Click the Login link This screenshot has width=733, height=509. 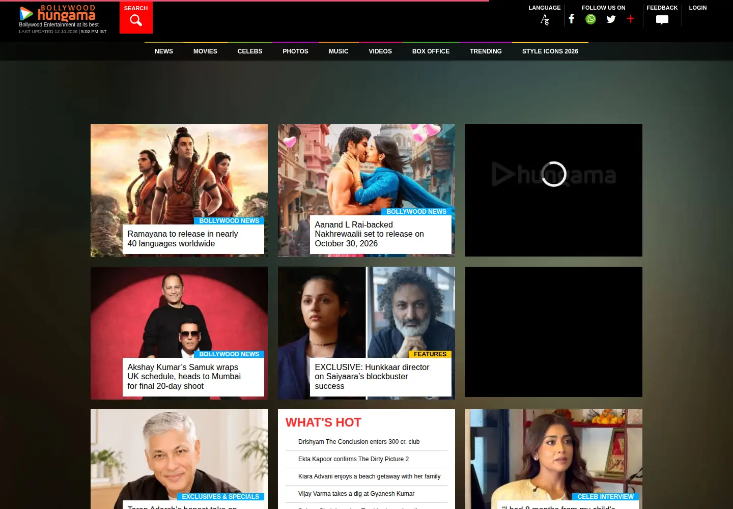[x=698, y=8]
